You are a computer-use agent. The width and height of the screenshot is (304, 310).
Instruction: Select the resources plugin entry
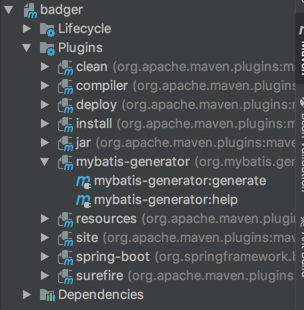106,219
